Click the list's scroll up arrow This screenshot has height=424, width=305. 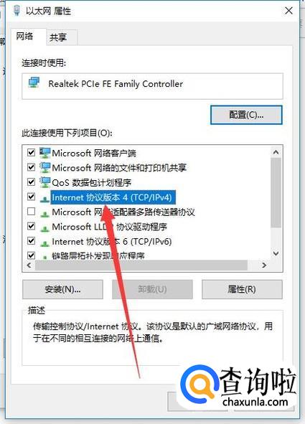click(x=276, y=152)
